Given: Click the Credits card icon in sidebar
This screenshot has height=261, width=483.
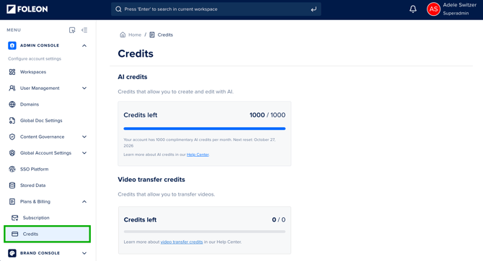Looking at the screenshot, I should pyautogui.click(x=15, y=234).
